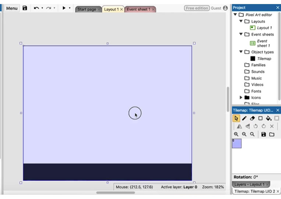Redo the last undone action
The height and width of the screenshot is (199, 281).
tap(48, 8)
